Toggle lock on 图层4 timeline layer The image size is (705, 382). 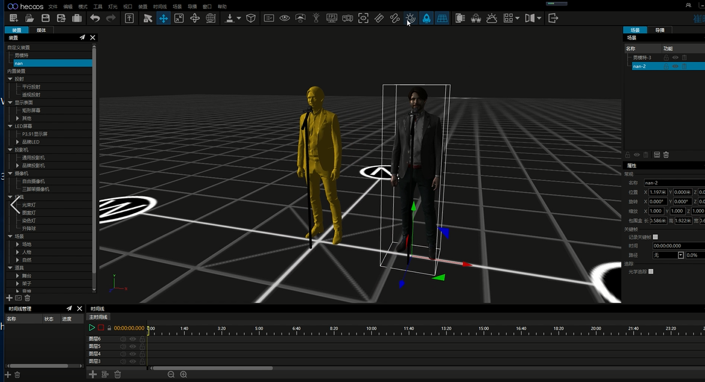(142, 354)
